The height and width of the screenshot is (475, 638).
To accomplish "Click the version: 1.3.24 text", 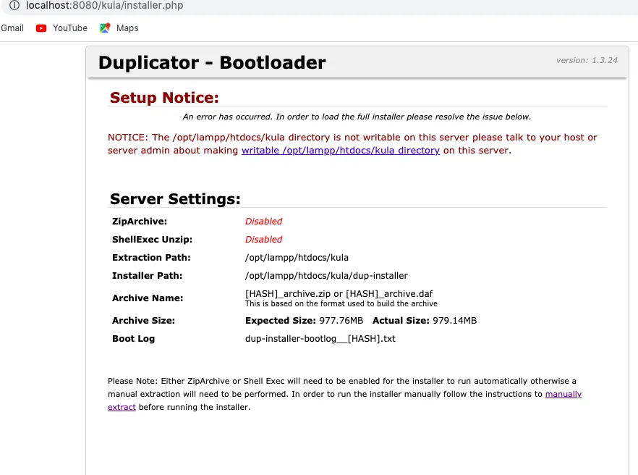I will pos(587,60).
